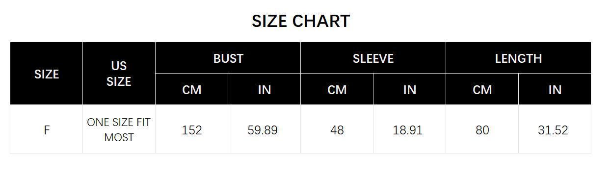Click the SLEEVE header cell

[x=373, y=58]
